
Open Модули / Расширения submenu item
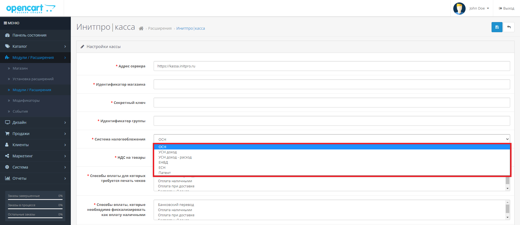point(35,90)
